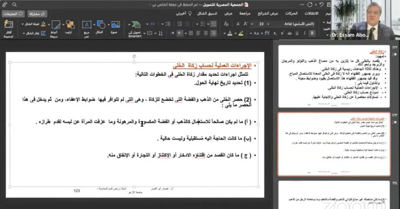The height and width of the screenshot is (209, 400).
Task: Expand the Shapes gallery dropdown arrow
Action: coord(94,25)
